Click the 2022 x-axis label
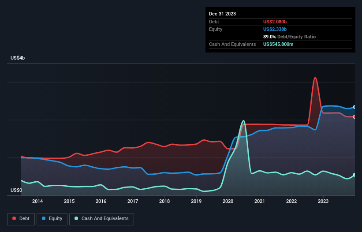Viewport: 362px width, 232px height. (291, 201)
